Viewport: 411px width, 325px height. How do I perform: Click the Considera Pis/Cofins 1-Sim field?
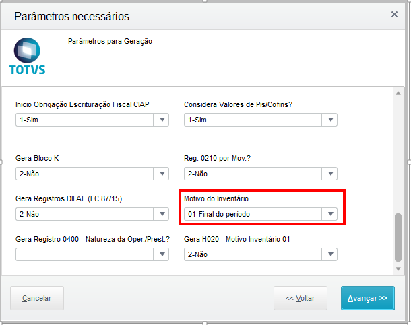253,120
